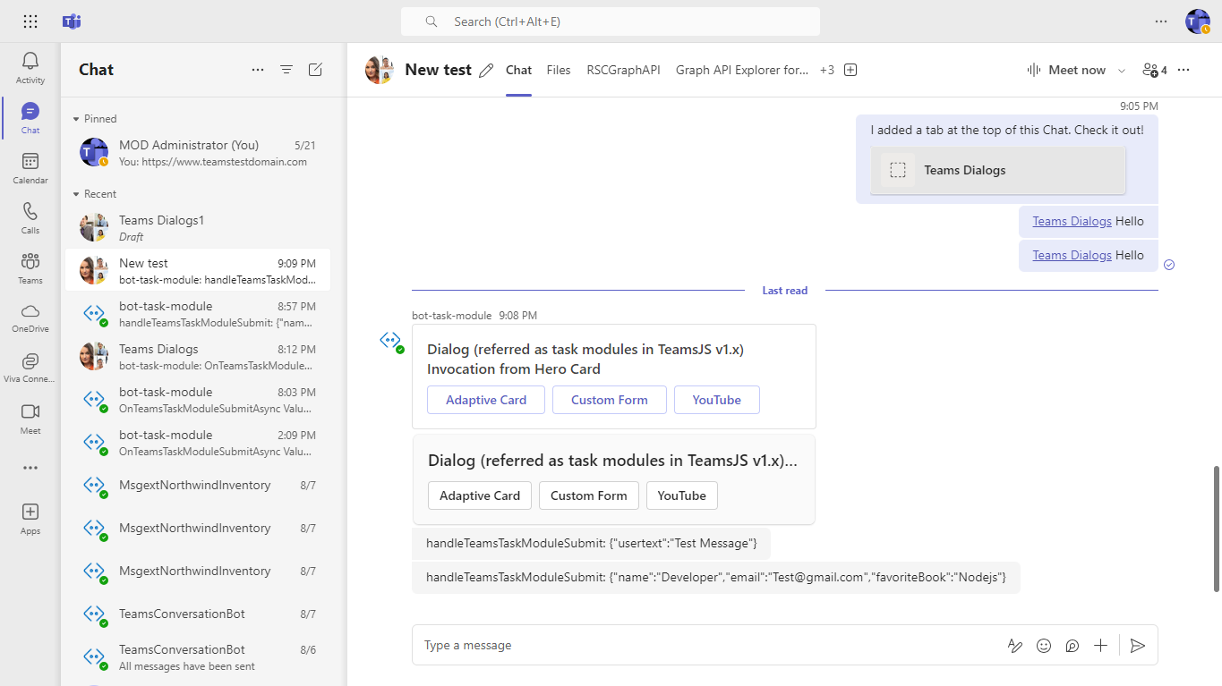Viewport: 1222px width, 686px height.
Task: Click YouTube in the Hero Card
Action: pos(717,400)
